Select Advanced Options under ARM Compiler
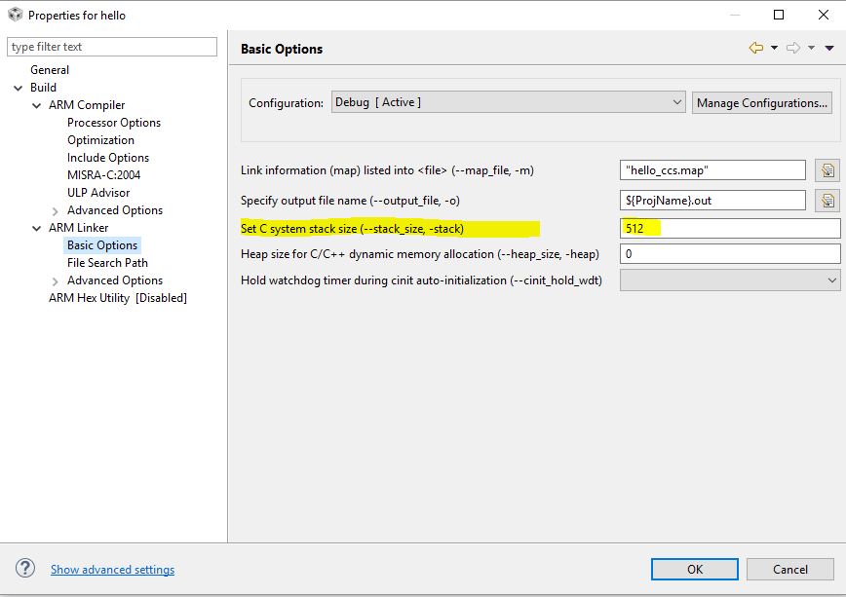Viewport: 846px width, 597px height. [115, 210]
